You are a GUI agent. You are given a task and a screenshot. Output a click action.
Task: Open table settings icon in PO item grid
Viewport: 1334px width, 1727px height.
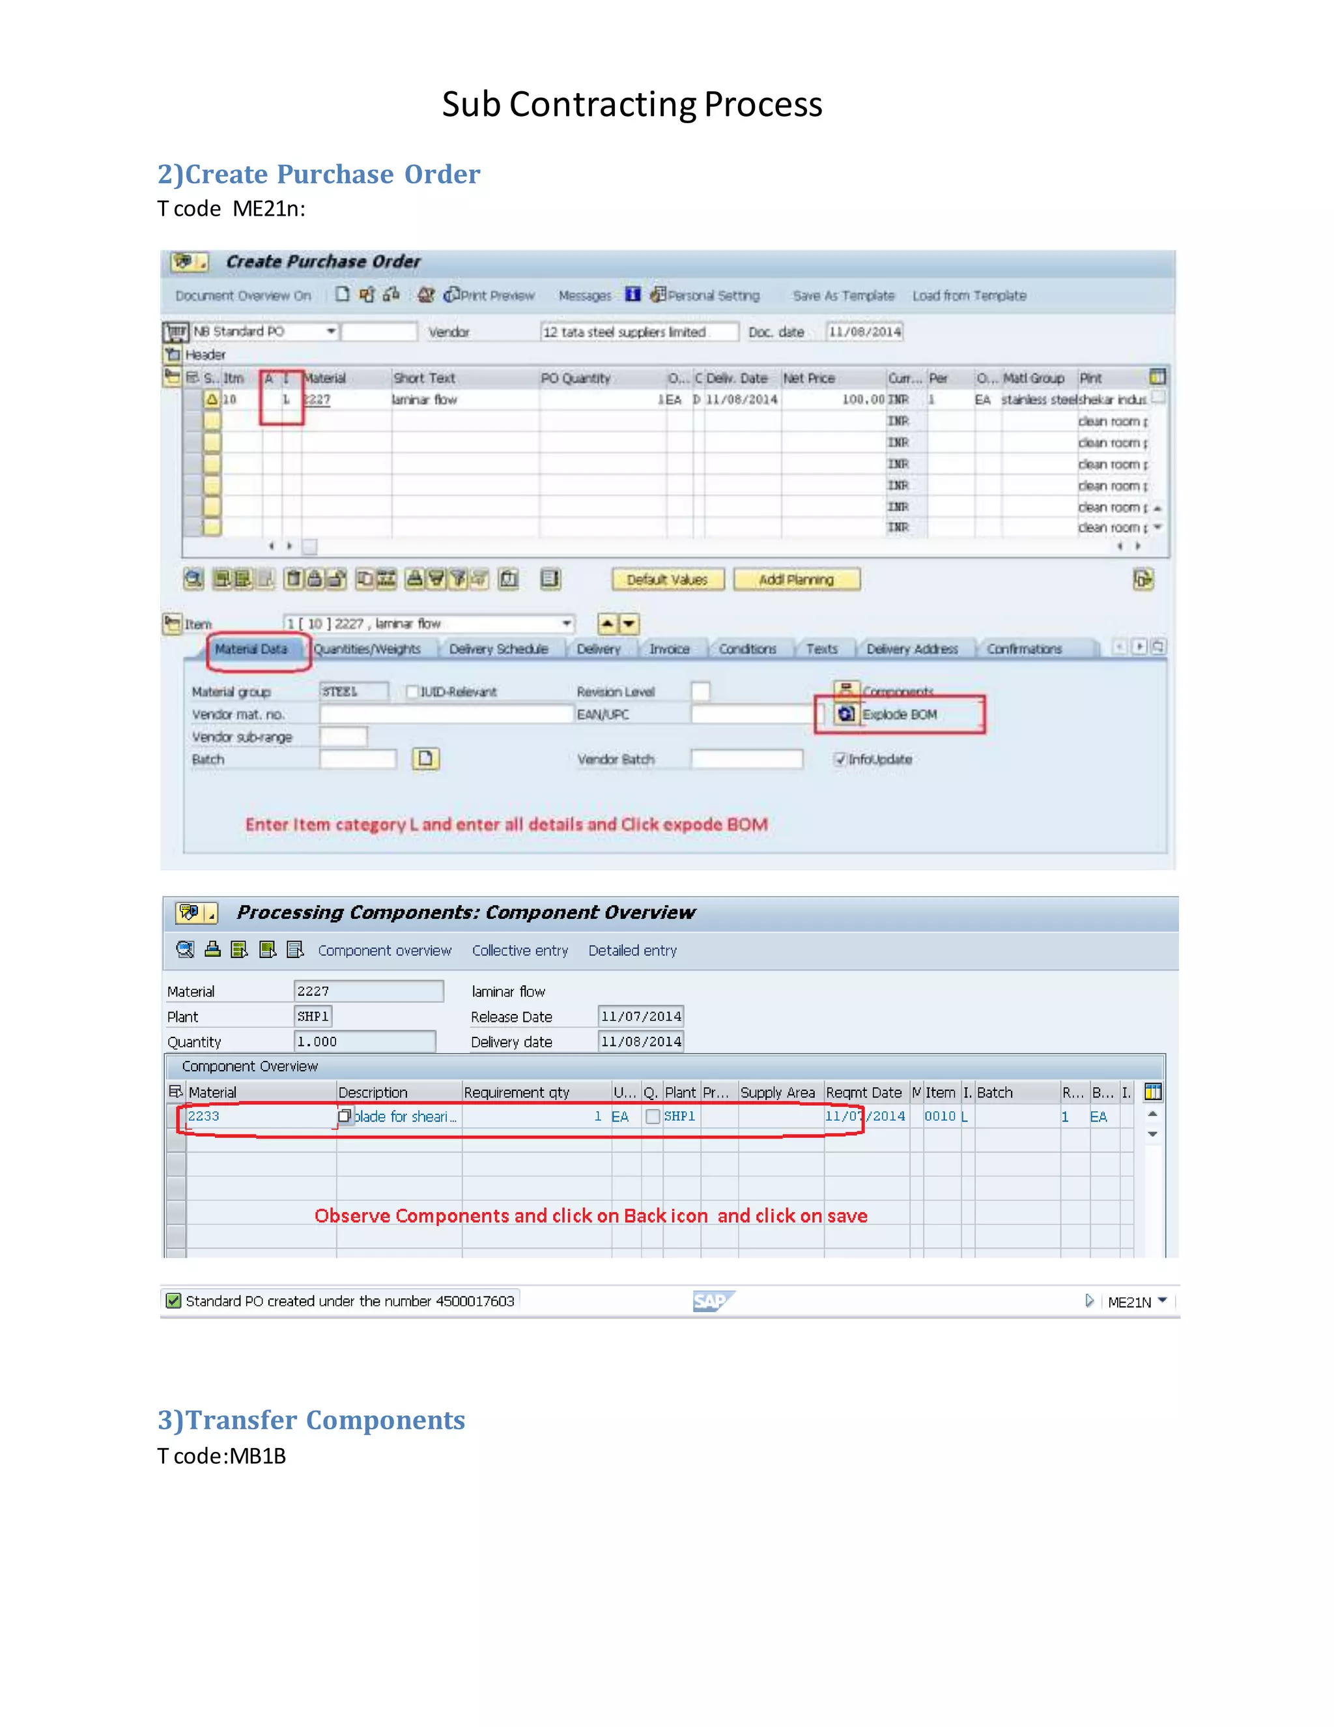(1157, 377)
